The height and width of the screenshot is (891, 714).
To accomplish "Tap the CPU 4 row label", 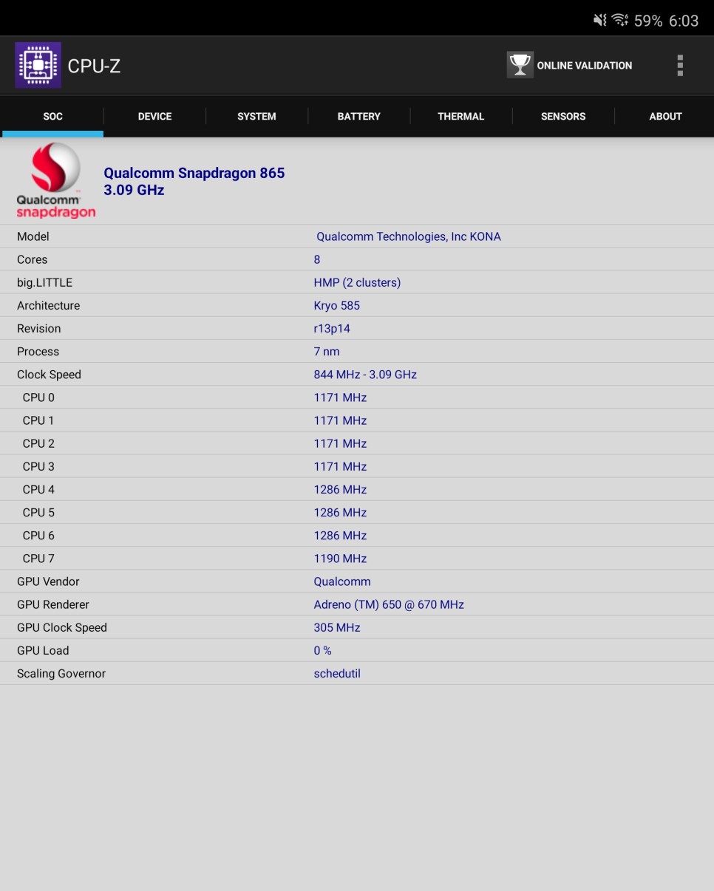I will [x=38, y=489].
